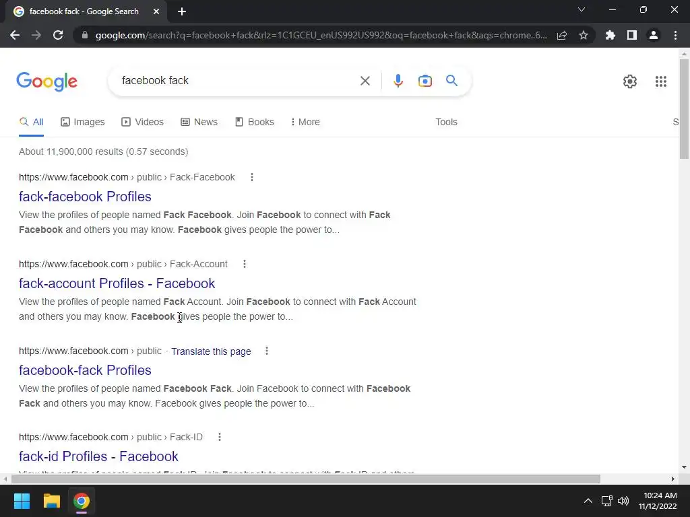Click the vertical scrollbar thumb

[x=684, y=108]
